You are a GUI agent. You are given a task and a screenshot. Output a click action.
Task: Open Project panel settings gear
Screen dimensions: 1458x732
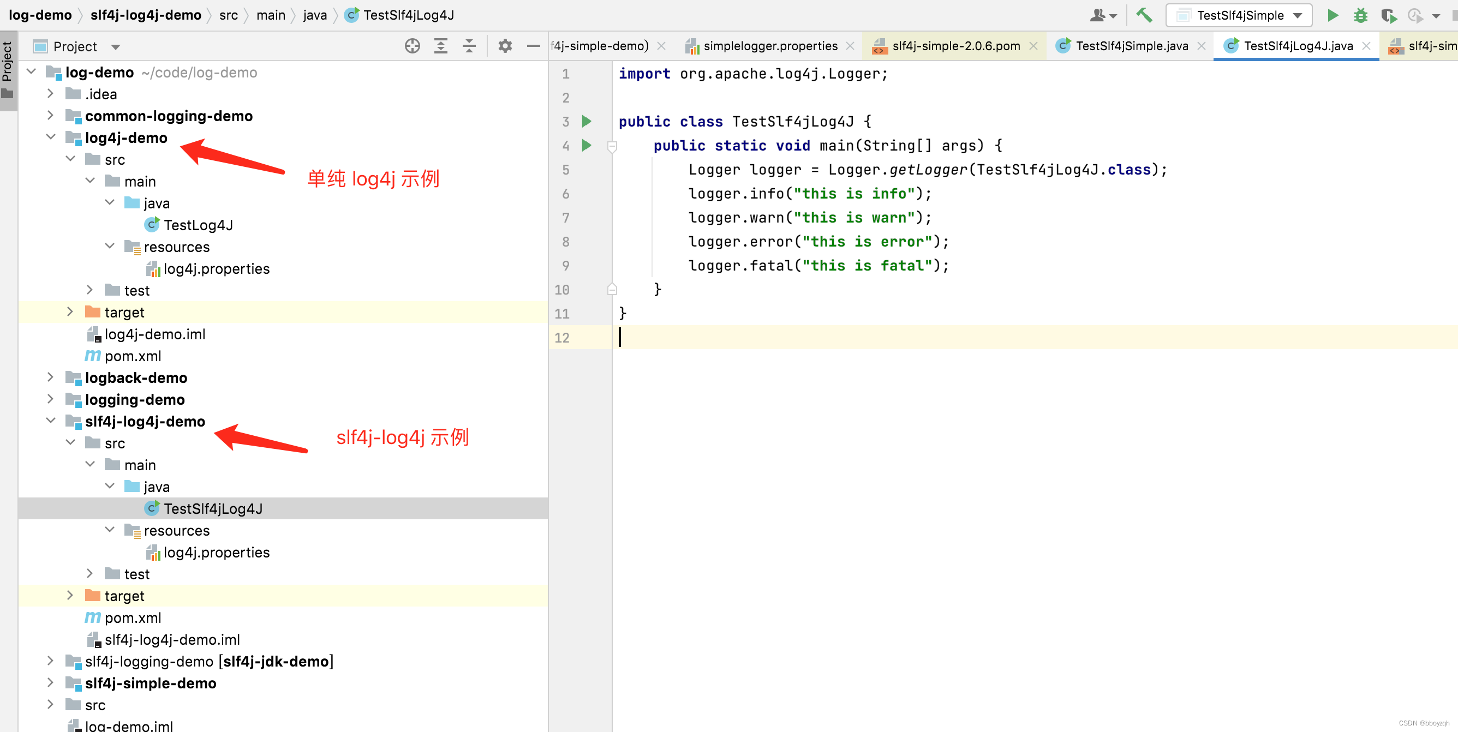(x=505, y=46)
